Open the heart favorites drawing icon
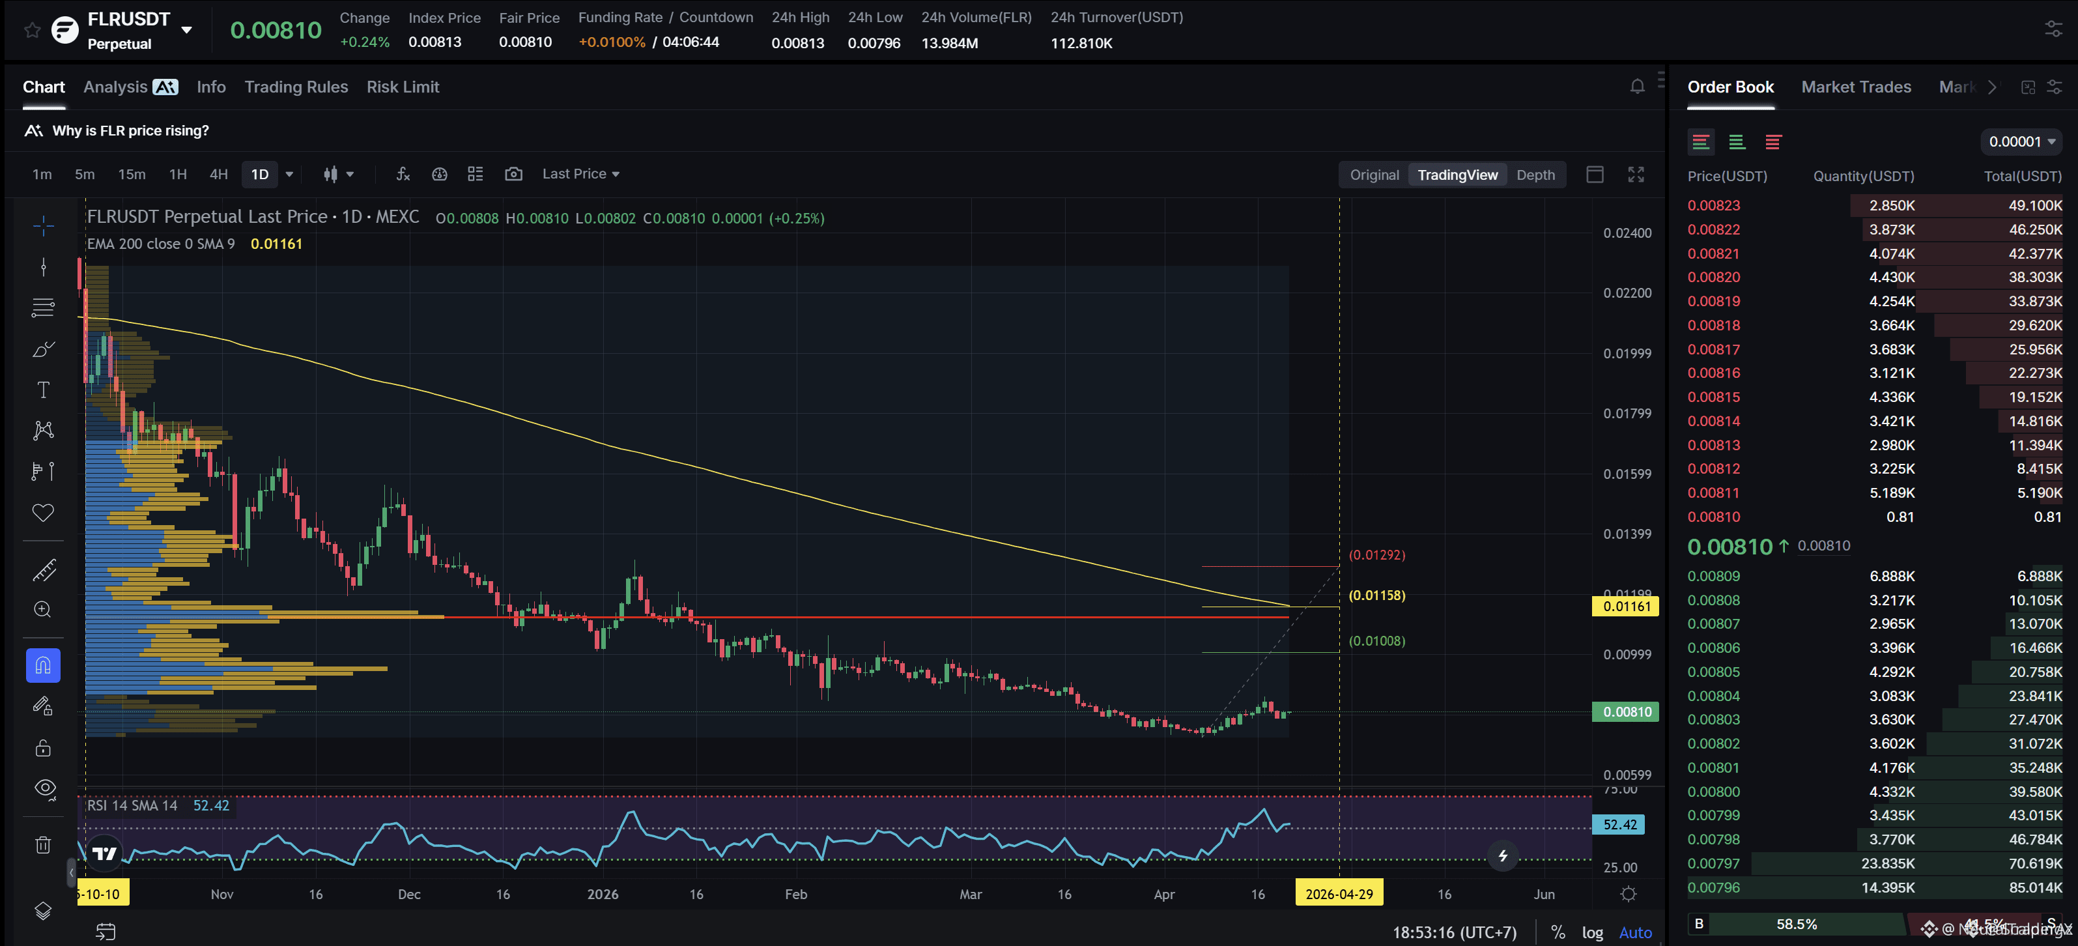 [x=44, y=512]
